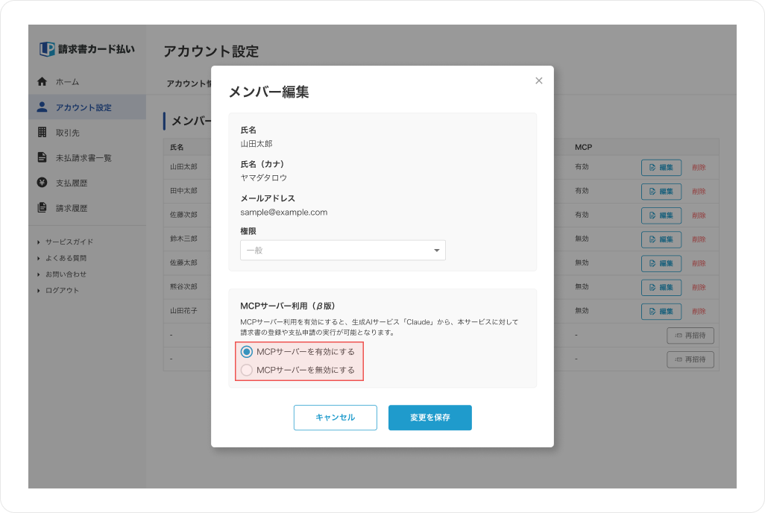
Task: Open the 権限 dropdown showing 一般
Action: 342,251
